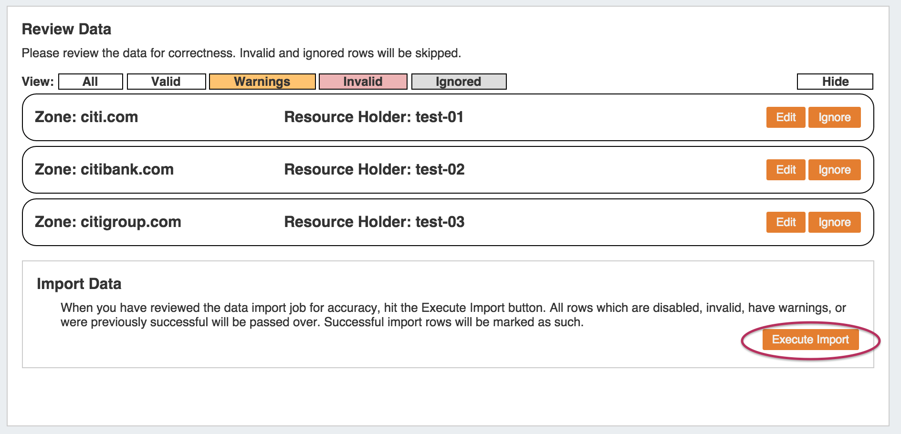The image size is (901, 434).
Task: Click Resource Holder: test-01 text
Action: click(374, 117)
